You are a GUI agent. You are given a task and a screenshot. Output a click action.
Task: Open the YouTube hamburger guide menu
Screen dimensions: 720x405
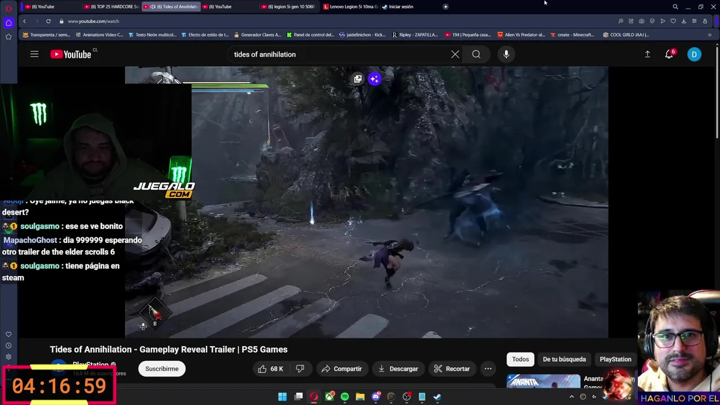click(34, 55)
